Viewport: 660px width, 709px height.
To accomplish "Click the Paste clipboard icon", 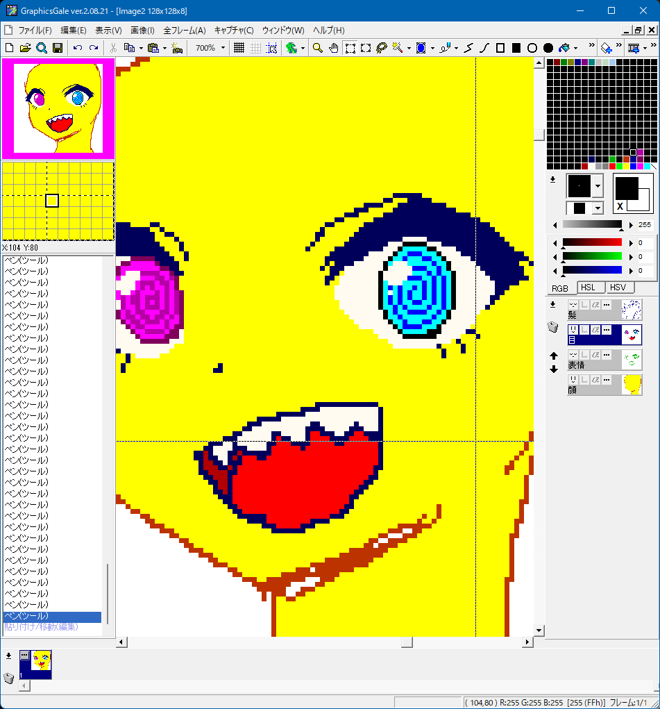I will (x=153, y=48).
